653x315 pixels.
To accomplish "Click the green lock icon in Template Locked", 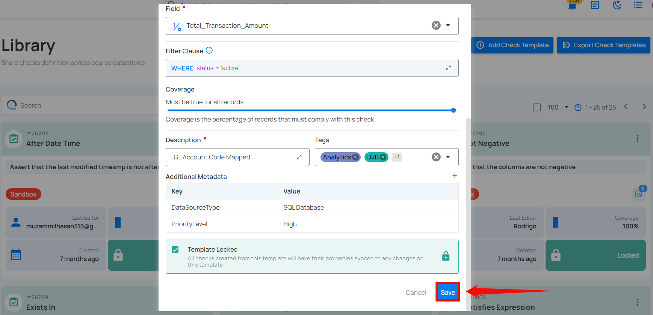I will click(446, 256).
